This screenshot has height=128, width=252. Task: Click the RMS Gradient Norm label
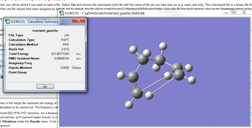click(24, 58)
